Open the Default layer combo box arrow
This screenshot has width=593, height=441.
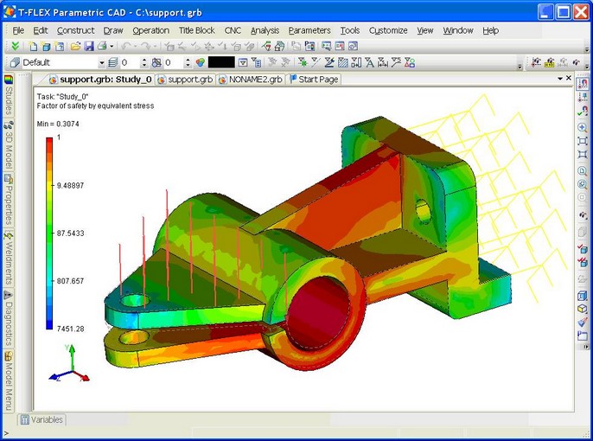101,63
